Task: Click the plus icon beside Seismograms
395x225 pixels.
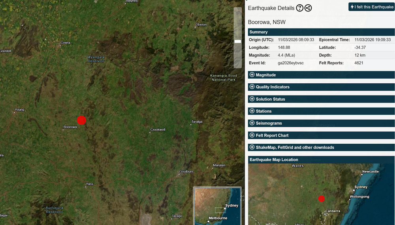Action: point(252,123)
